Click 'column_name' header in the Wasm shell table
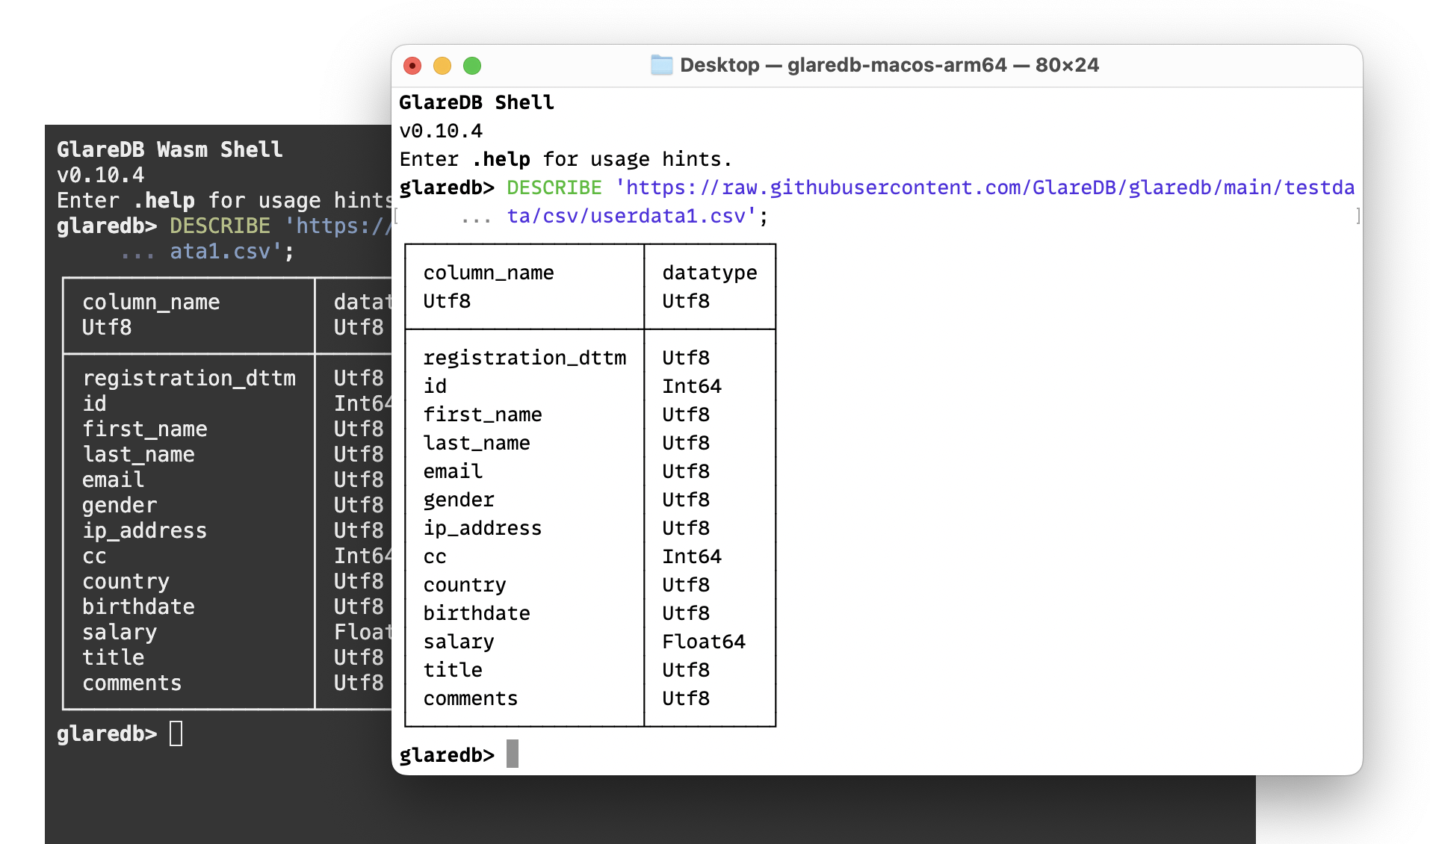 click(x=151, y=302)
